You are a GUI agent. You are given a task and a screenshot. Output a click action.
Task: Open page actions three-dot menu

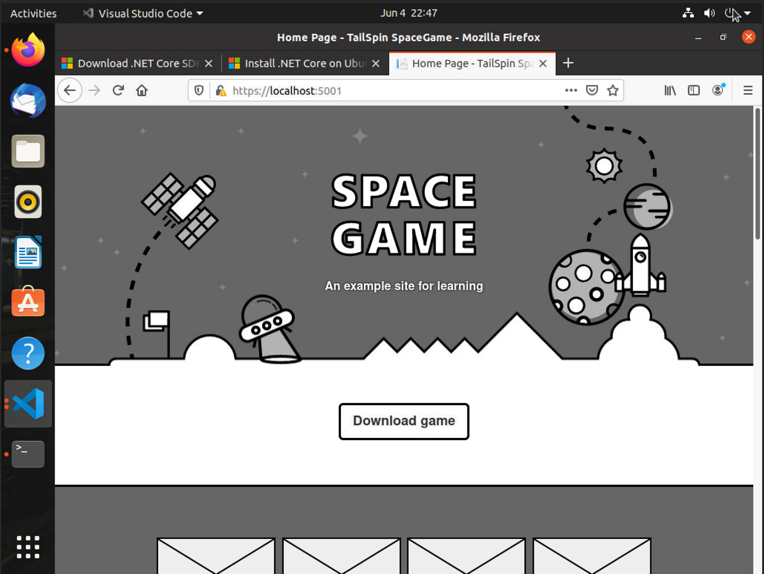571,91
